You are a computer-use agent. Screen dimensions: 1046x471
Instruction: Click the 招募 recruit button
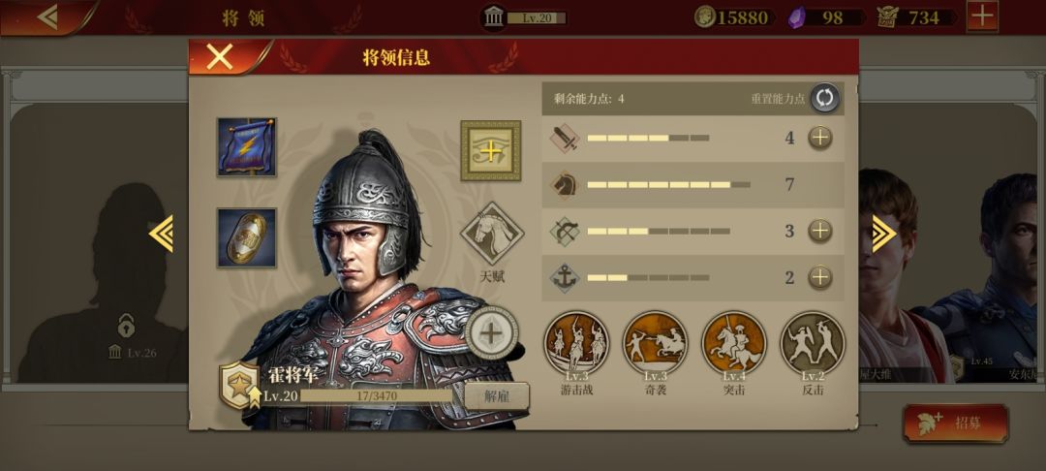click(955, 423)
